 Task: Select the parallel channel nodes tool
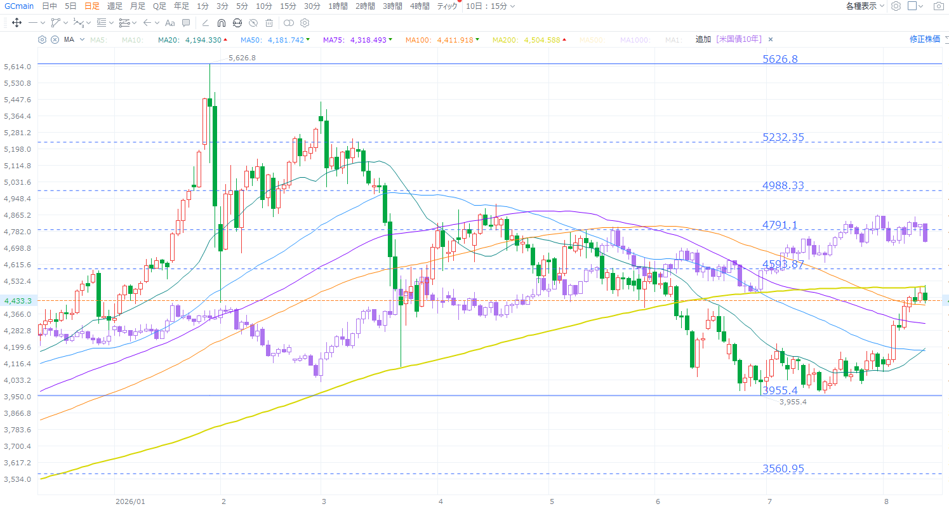pos(124,23)
